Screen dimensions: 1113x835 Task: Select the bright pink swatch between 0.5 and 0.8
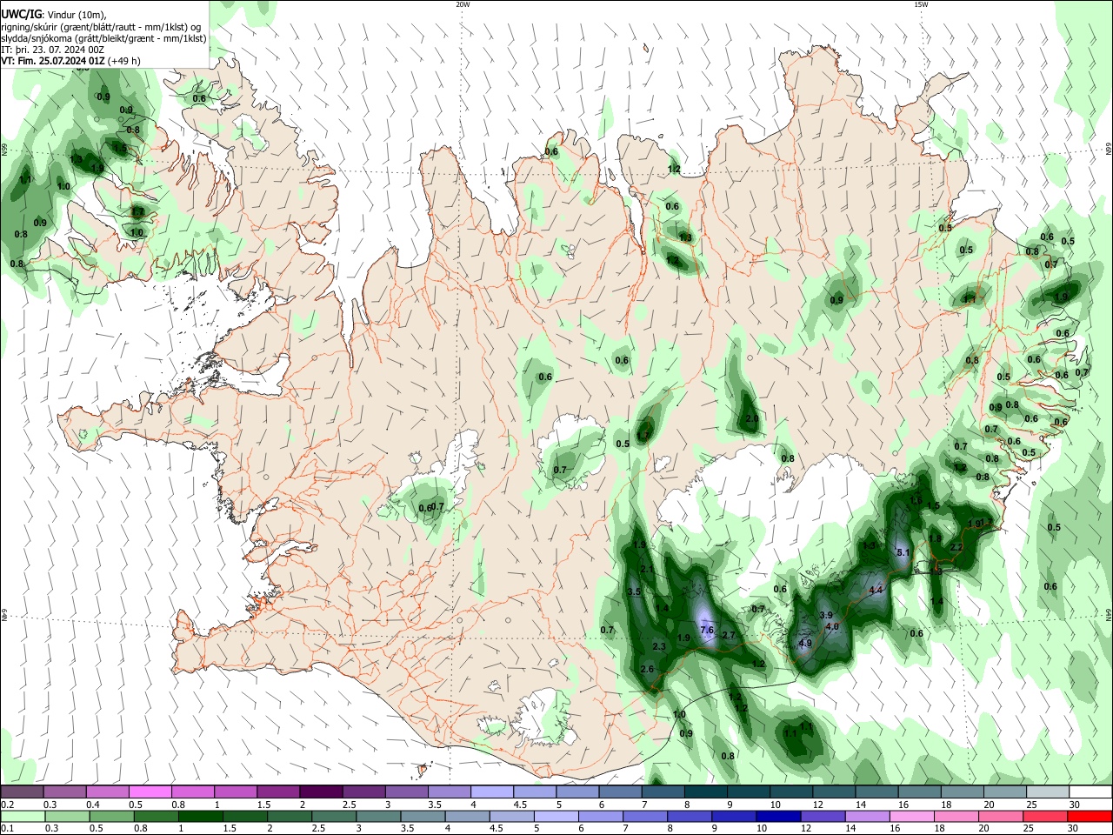coord(150,792)
